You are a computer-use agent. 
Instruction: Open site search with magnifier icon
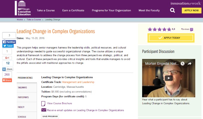pos(173,10)
